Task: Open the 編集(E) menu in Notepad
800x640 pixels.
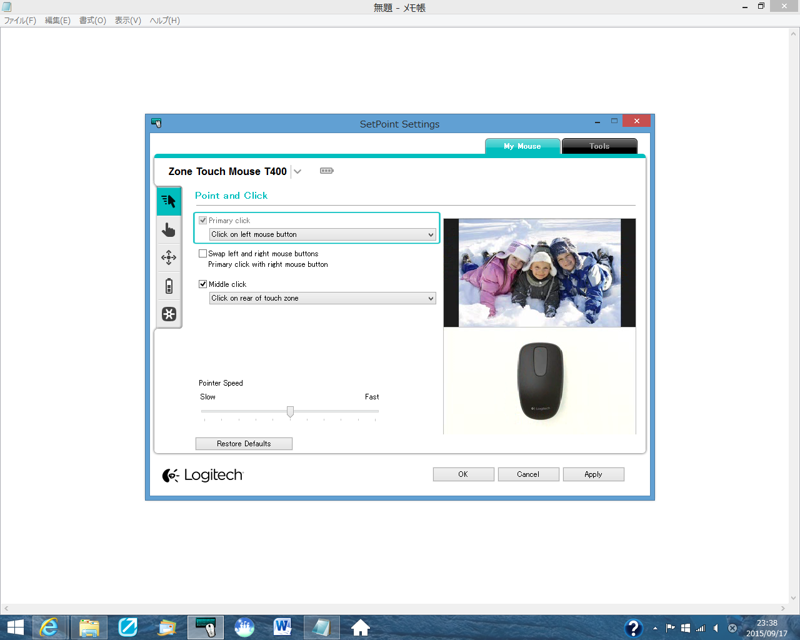Action: (x=57, y=21)
